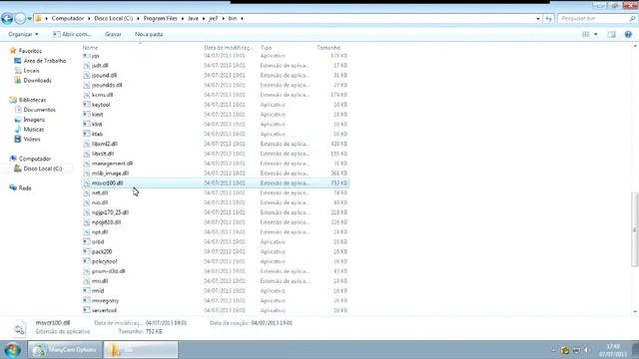The height and width of the screenshot is (359, 639).
Task: Click the Explorer folder button in the taskbar
Action: [x=141, y=350]
